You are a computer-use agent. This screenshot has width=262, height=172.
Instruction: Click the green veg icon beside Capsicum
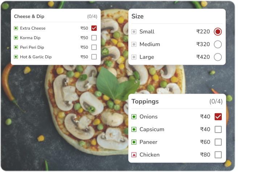coord(134,129)
